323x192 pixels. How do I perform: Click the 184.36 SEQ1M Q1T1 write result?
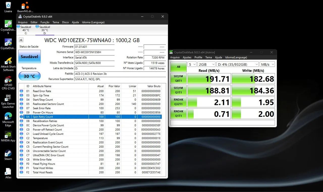coord(253,90)
